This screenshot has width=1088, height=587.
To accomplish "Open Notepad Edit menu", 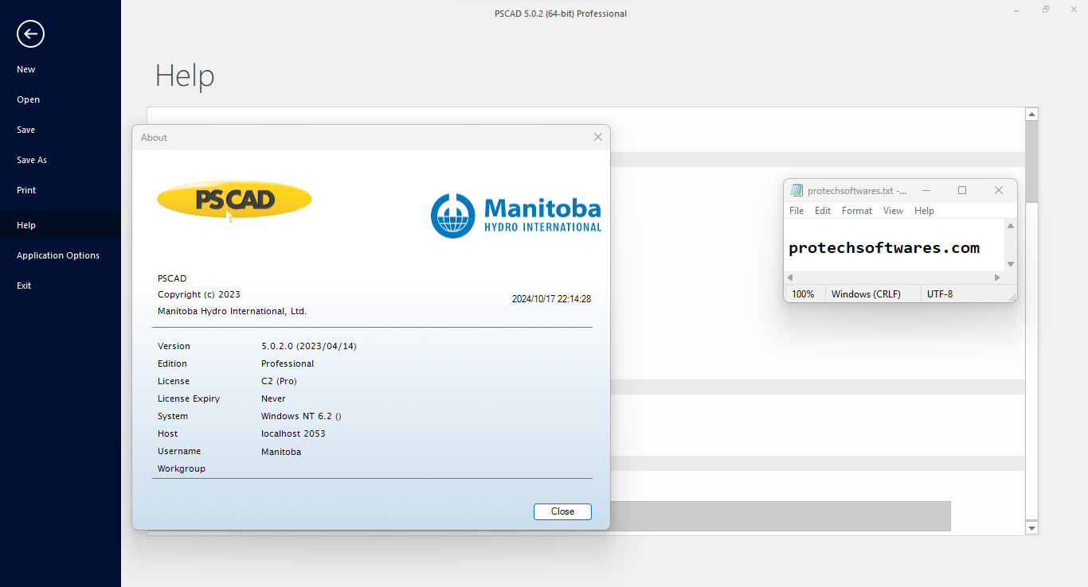I will (823, 211).
